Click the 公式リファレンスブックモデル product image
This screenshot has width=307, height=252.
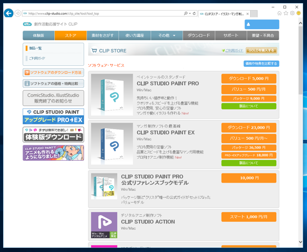point(104,186)
